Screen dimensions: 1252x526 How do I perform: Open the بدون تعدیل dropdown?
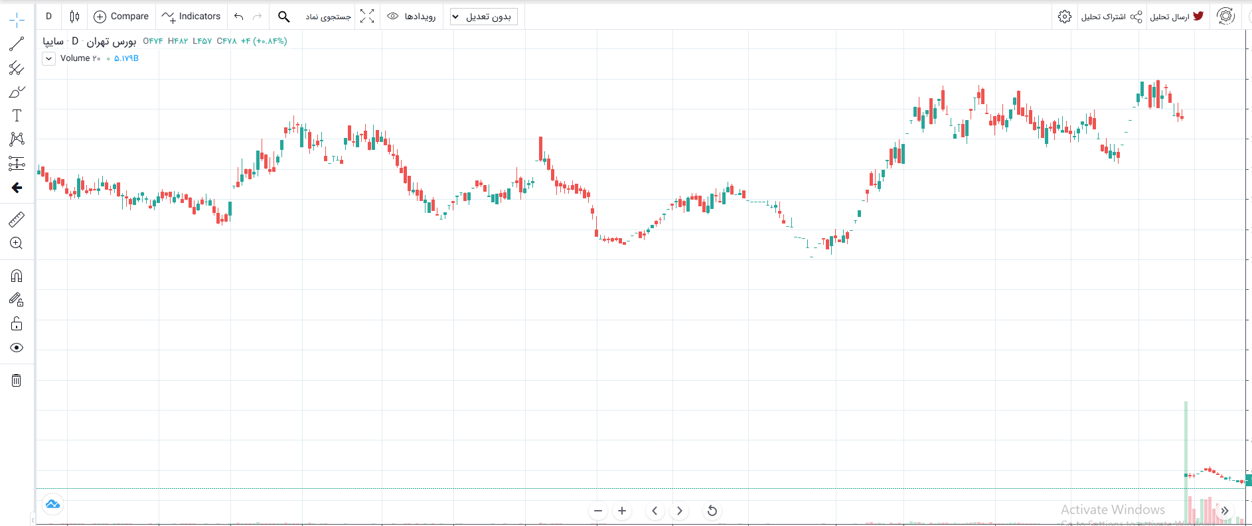[x=483, y=17]
